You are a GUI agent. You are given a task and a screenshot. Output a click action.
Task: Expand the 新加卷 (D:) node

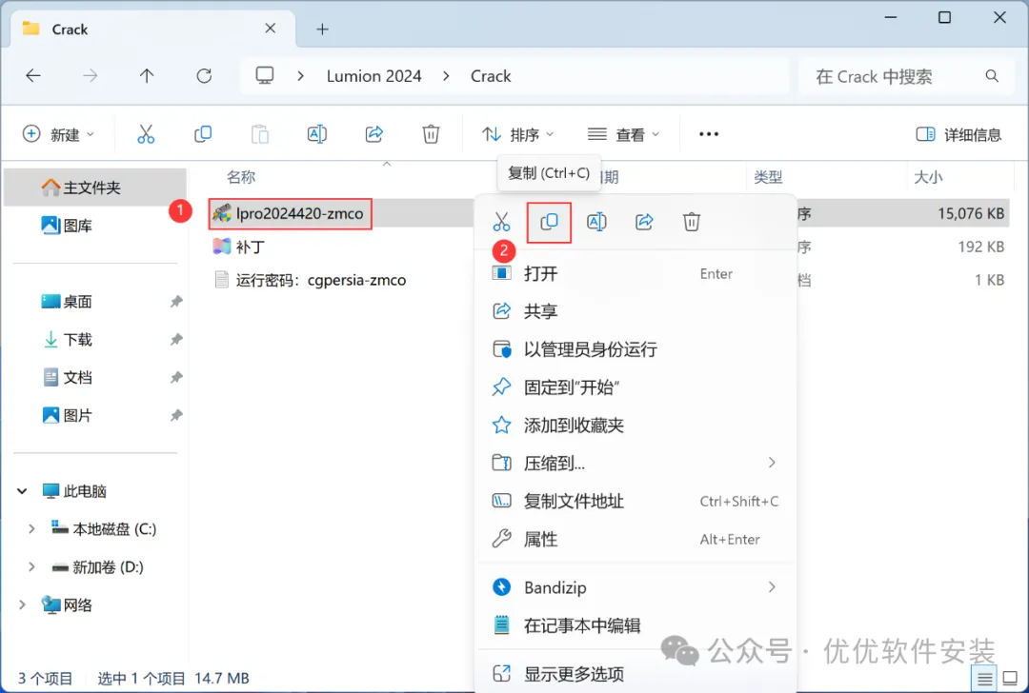point(30,566)
